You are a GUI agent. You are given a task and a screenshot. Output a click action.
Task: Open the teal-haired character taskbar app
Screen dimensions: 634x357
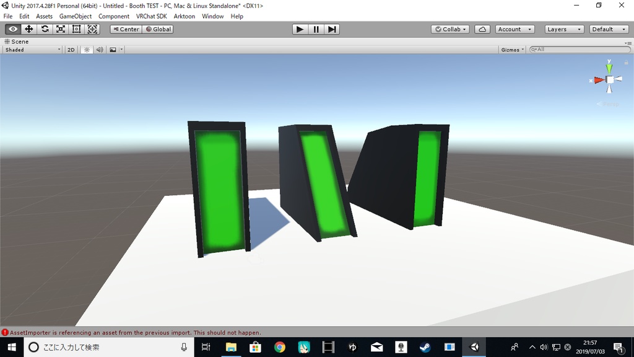303,347
